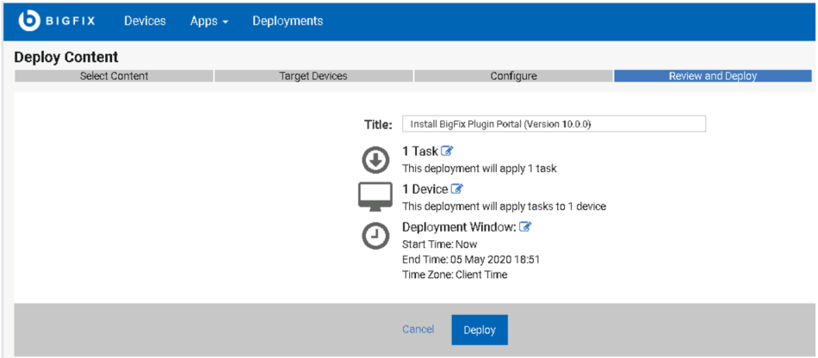Click 'Time Zone: Client Time' text
This screenshot has height=358, width=818.
point(455,275)
